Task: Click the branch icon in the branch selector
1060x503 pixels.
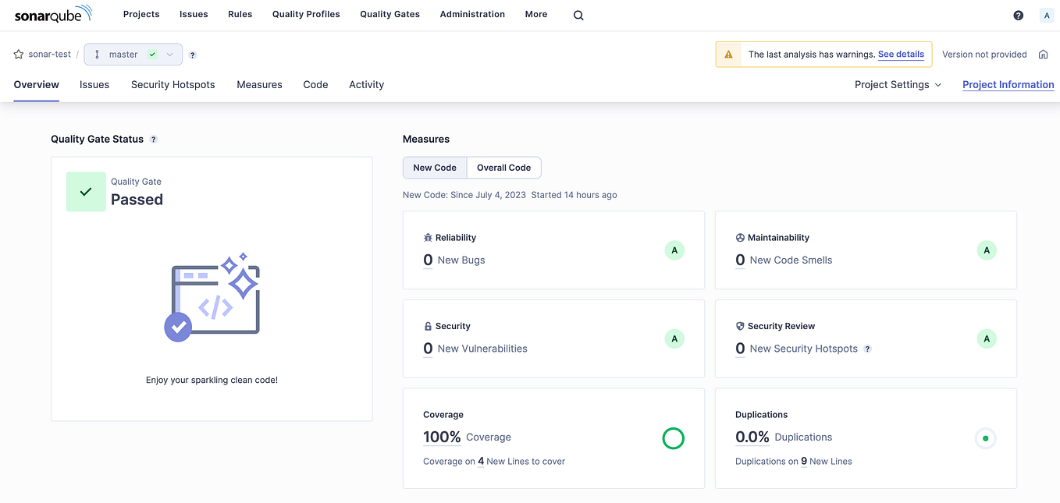Action: click(96, 54)
